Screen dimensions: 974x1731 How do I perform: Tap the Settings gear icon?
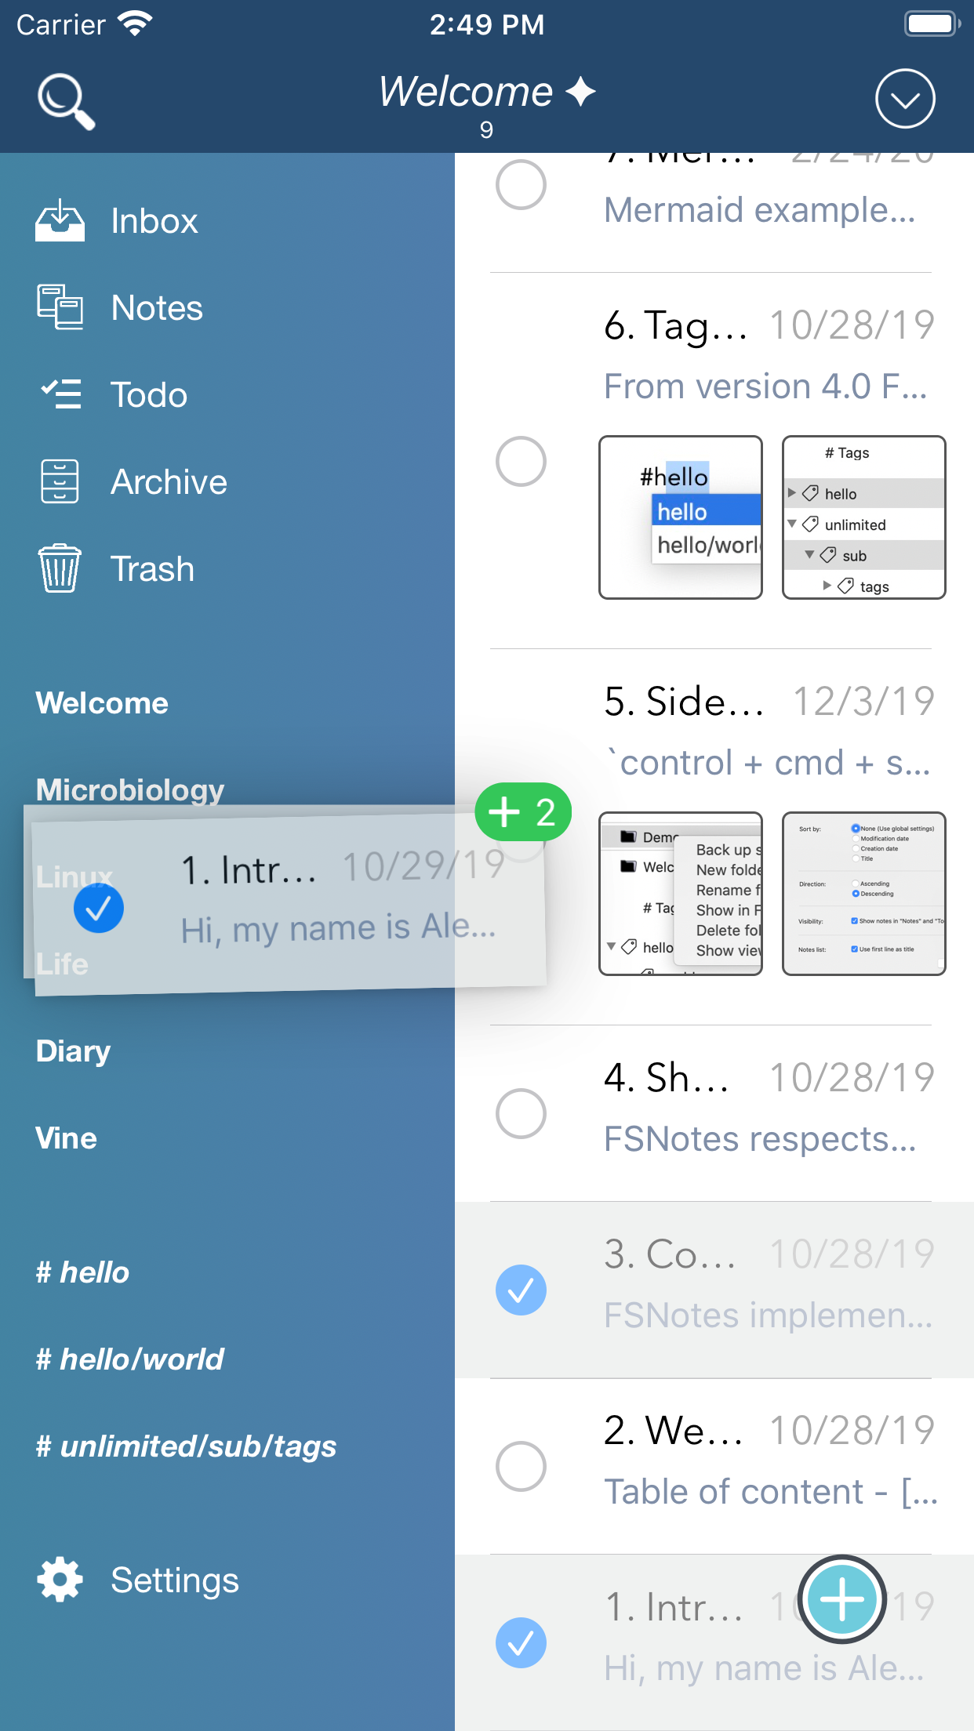tap(60, 1579)
